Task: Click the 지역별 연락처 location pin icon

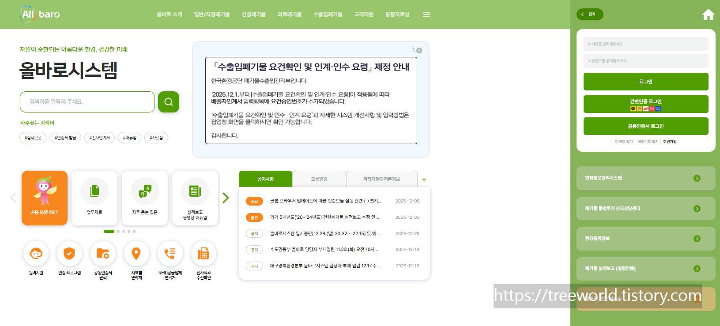Action: click(136, 254)
